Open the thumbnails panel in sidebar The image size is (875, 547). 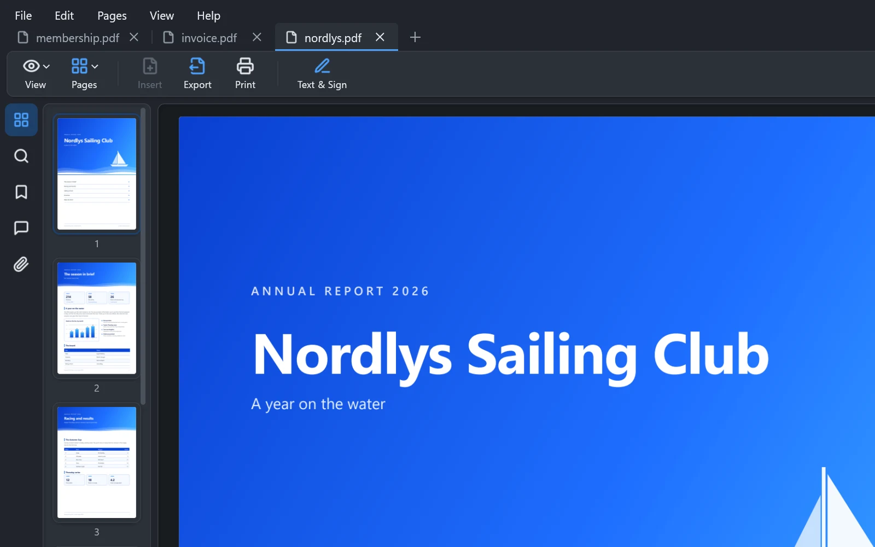21,120
